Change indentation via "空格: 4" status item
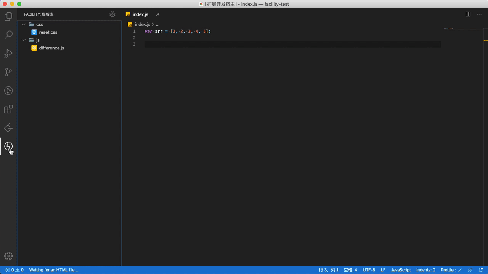Image resolution: width=488 pixels, height=274 pixels. (350, 270)
